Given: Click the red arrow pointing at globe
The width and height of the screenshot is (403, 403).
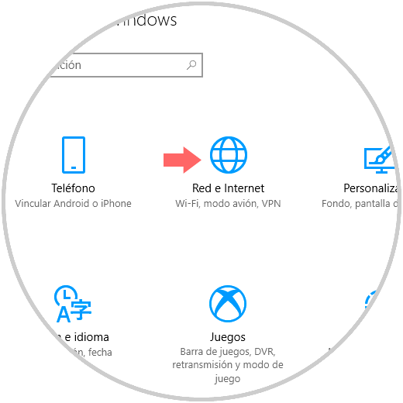Looking at the screenshot, I should tap(182, 160).
